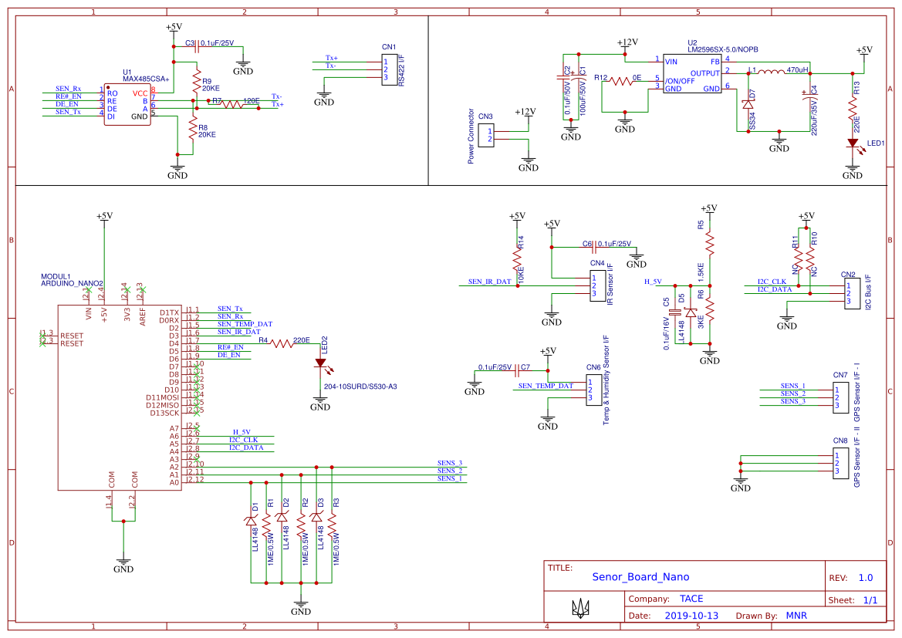The width and height of the screenshot is (902, 638).
Task: Click the GND symbol below CN3
Action: 528,158
